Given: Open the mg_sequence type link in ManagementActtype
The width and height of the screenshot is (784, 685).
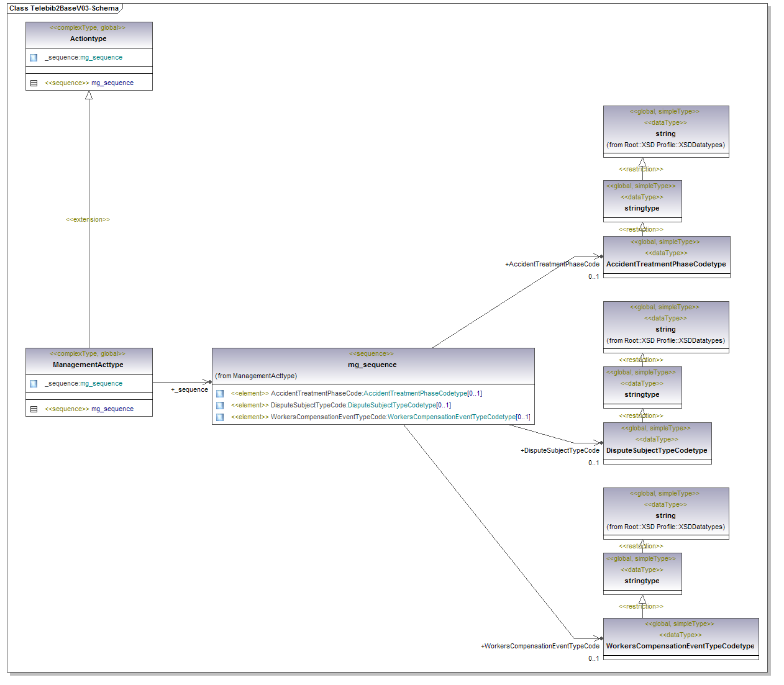Looking at the screenshot, I should tap(101, 384).
